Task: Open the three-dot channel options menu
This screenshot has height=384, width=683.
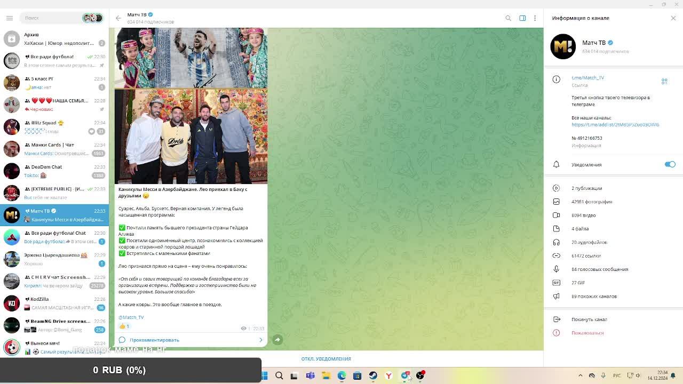Action: coord(535,18)
